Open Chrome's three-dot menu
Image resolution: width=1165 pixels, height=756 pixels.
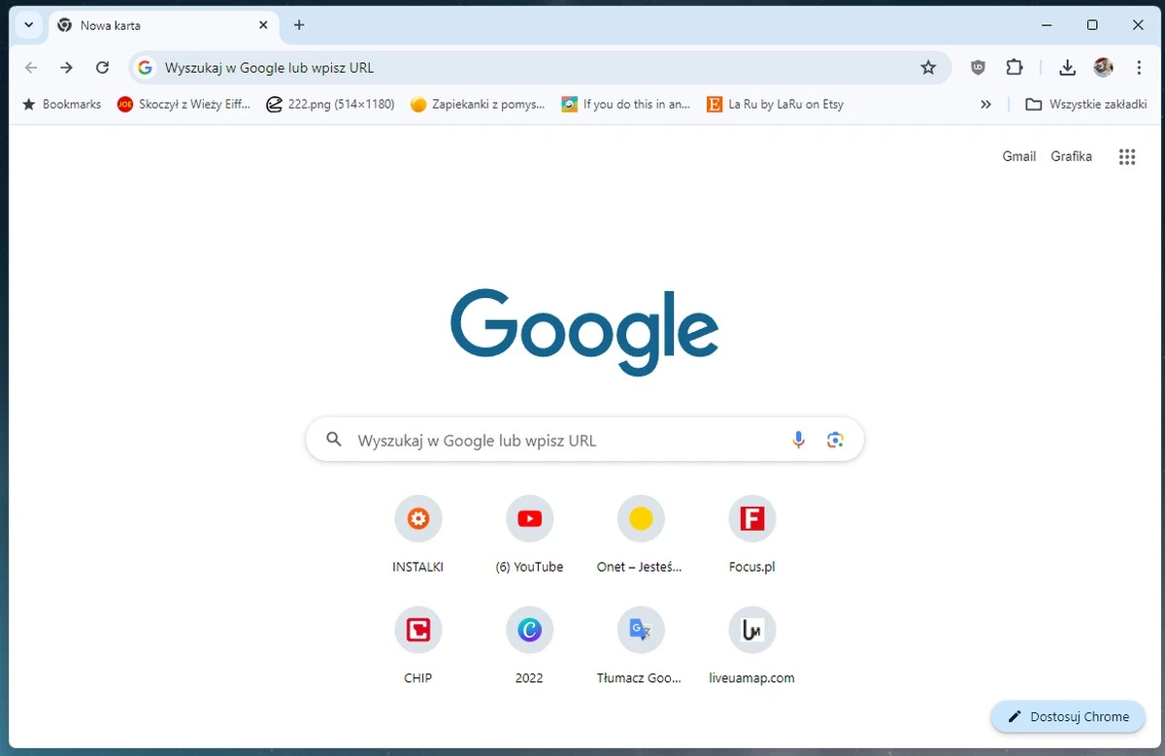click(1139, 67)
